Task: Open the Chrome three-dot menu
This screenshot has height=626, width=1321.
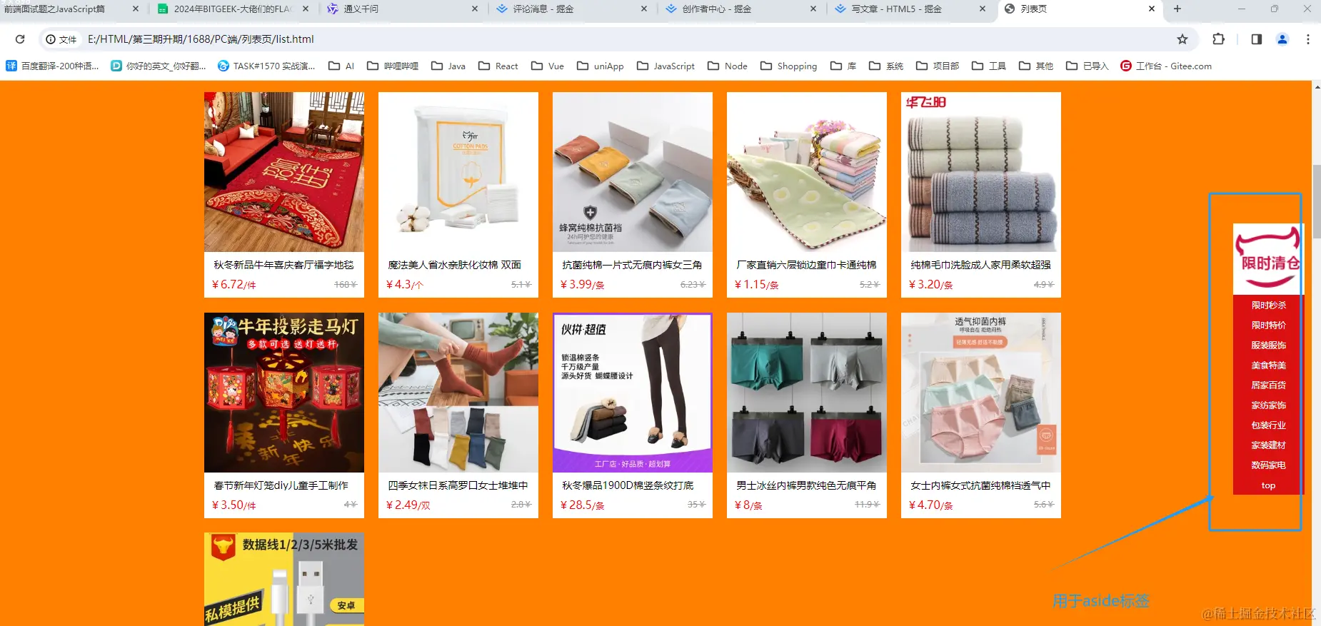Action: pos(1308,39)
